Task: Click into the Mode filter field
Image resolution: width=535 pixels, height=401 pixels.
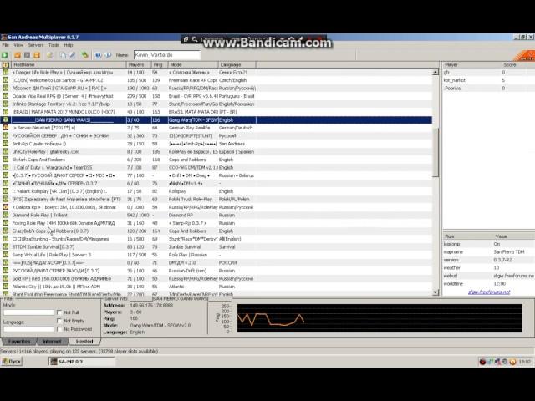Action: tap(28, 312)
